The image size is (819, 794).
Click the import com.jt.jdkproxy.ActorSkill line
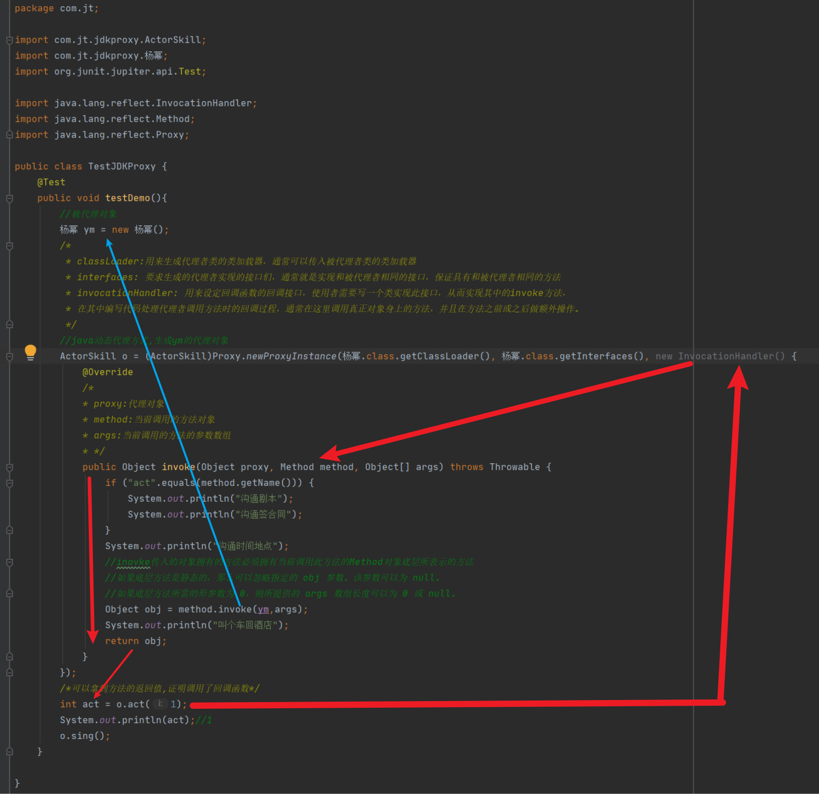(110, 40)
